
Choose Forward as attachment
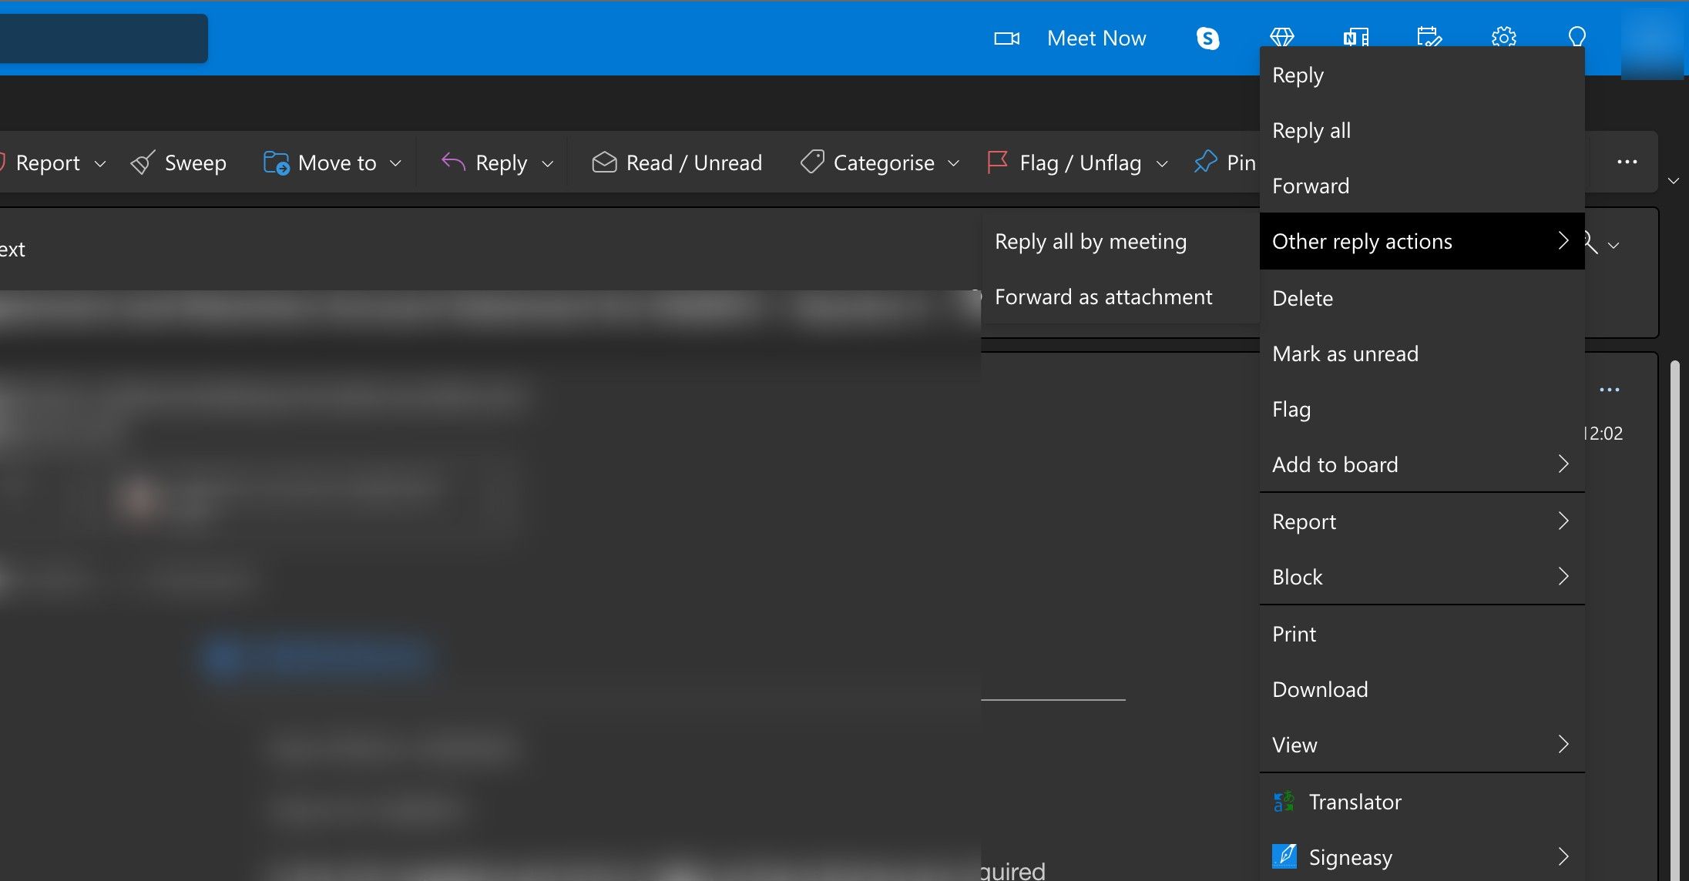click(x=1104, y=296)
